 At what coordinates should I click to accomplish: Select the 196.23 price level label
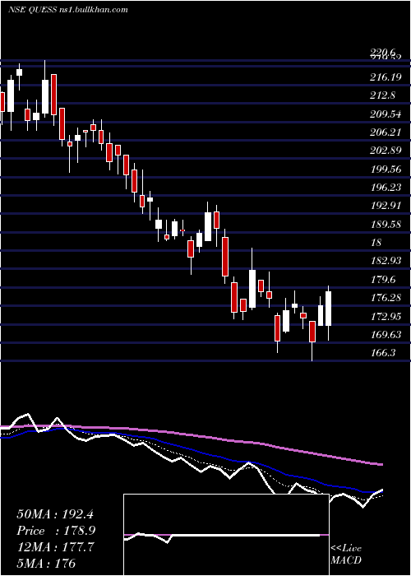coord(386,188)
